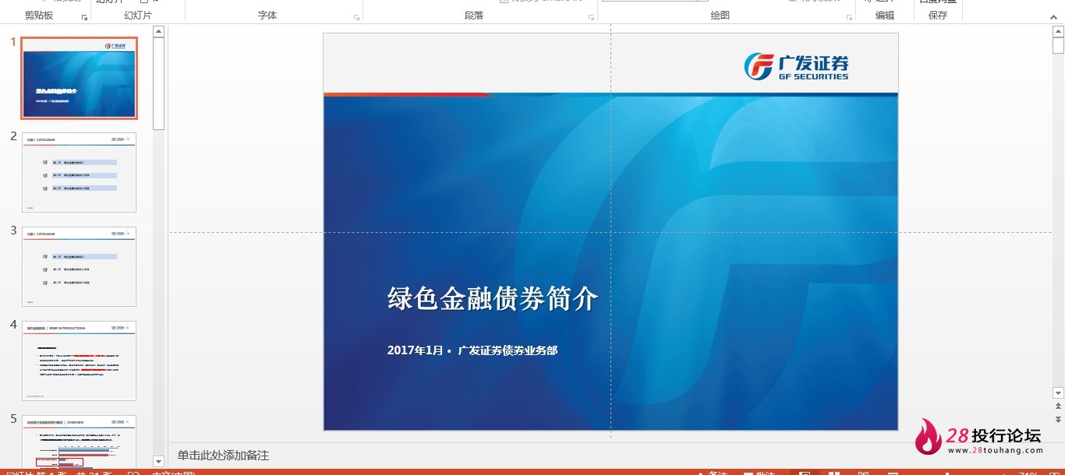Viewport: 1065px width, 475px height.
Task: Open the 绘图 group dialog launcher
Action: [x=849, y=17]
